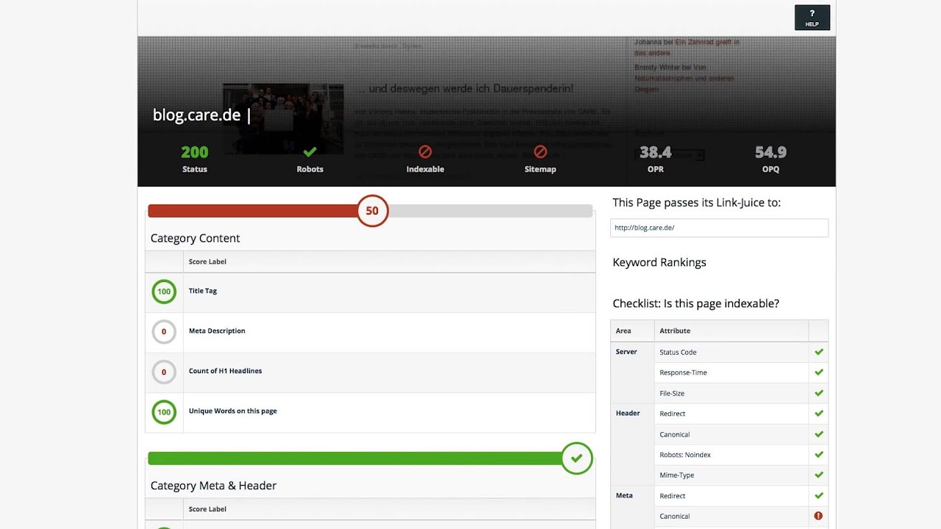This screenshot has height=529, width=941.
Task: Click the File-Size attribute
Action: (x=672, y=393)
